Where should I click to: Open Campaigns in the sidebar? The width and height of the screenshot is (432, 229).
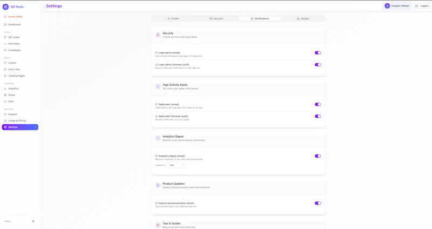[15, 50]
